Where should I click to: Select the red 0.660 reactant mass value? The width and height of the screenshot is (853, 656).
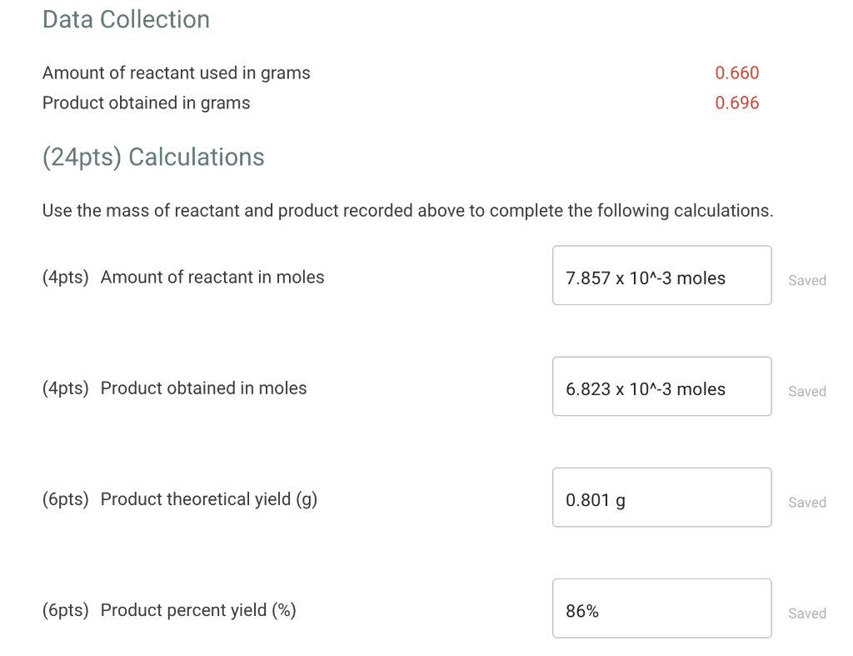[736, 73]
